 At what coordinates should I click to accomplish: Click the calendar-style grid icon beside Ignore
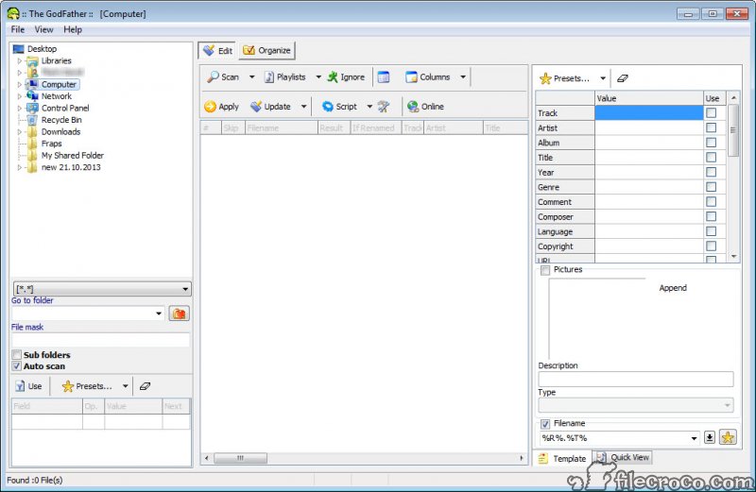click(x=384, y=77)
